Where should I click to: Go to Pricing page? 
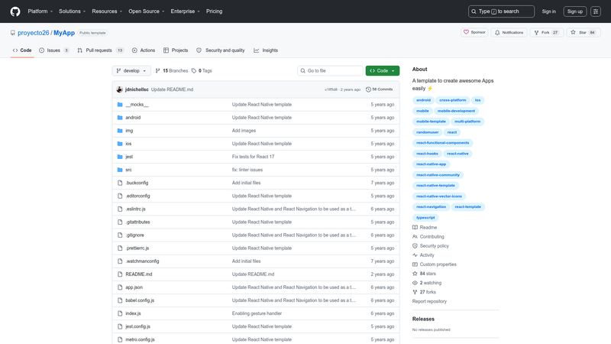pyautogui.click(x=215, y=11)
